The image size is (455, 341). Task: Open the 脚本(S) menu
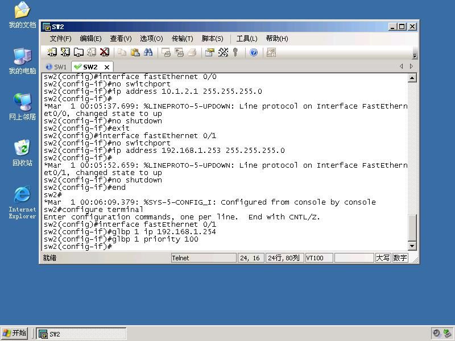212,39
